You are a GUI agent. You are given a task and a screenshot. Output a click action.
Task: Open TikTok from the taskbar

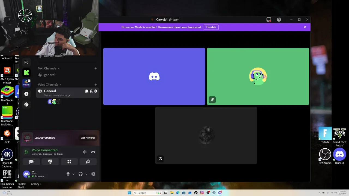(x=196, y=193)
